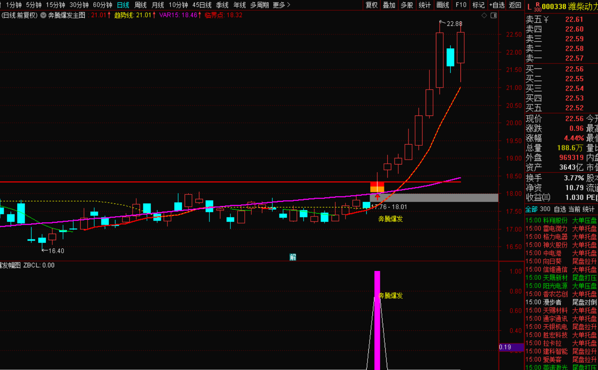Click the diamond icon above the chart
This screenshot has height=370, width=598.
point(484,15)
